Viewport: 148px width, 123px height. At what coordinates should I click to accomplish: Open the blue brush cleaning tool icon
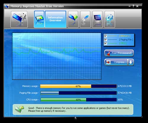(x=85, y=19)
